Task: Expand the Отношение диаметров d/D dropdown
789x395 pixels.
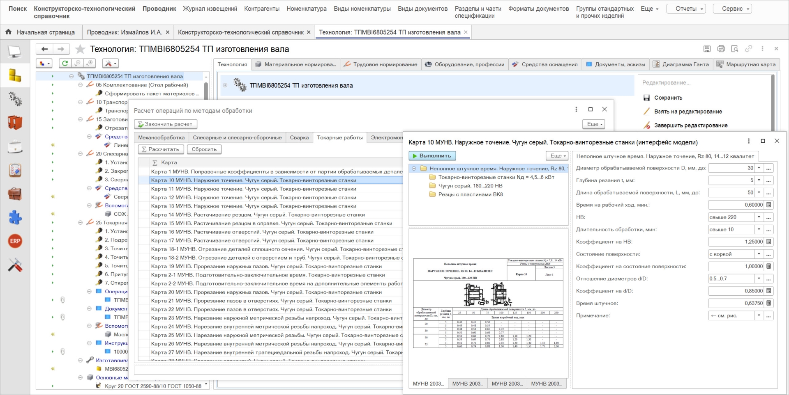Action: click(759, 279)
